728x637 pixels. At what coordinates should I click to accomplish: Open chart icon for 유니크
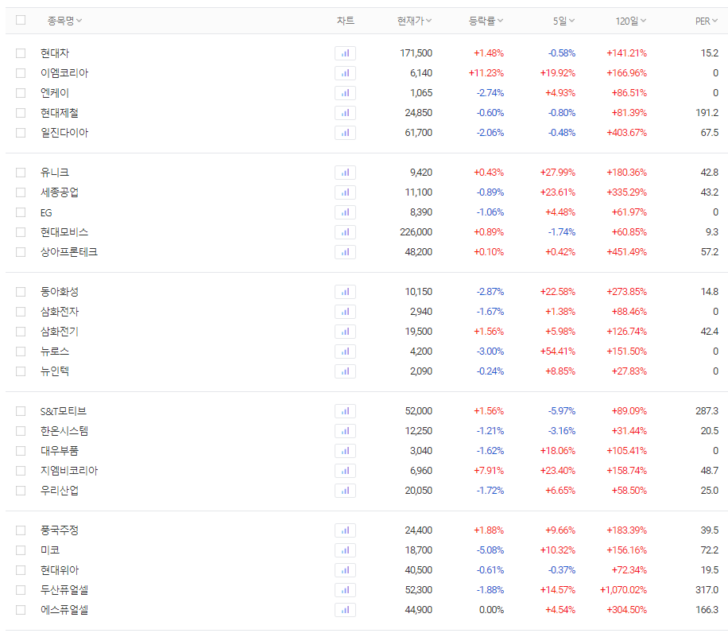coord(345,173)
